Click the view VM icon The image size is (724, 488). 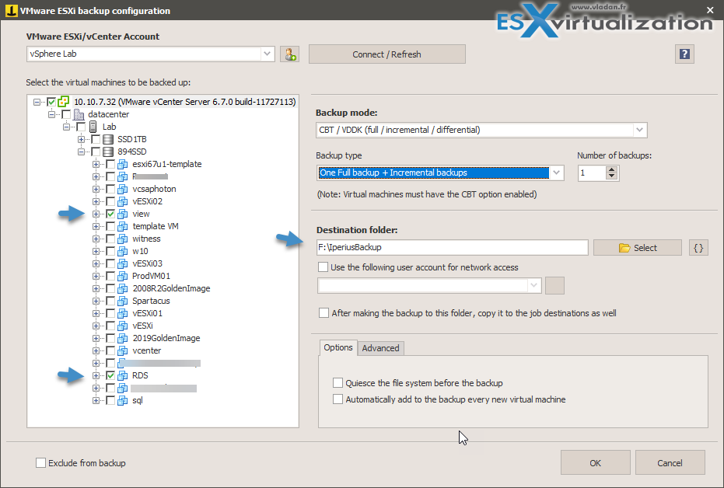click(x=122, y=214)
